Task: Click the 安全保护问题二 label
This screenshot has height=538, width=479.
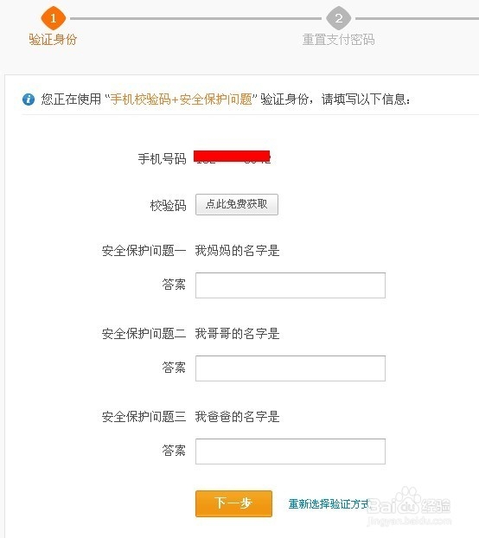Action: (144, 334)
